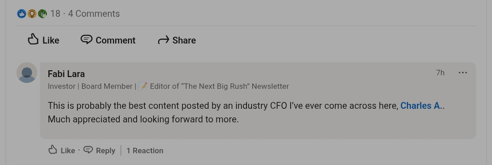Open Fabi Lara's profile avatar
This screenshot has height=165, width=492.
[27, 73]
